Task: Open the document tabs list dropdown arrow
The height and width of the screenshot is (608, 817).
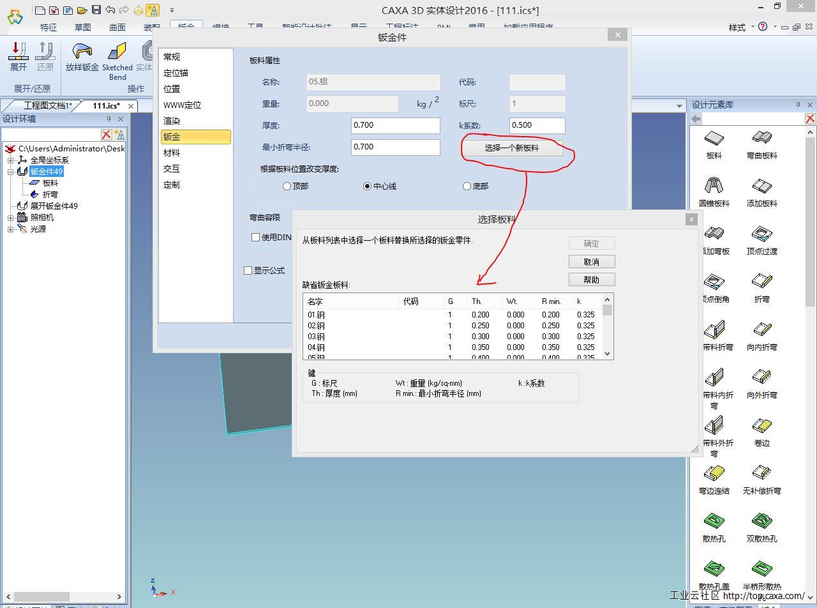Action: click(679, 105)
